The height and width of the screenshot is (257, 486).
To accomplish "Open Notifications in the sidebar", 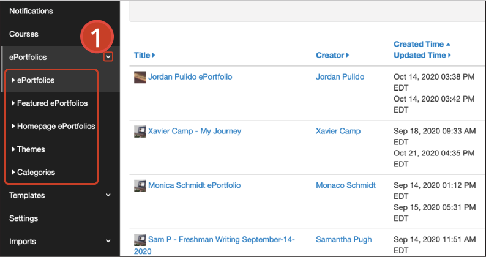I will tap(31, 11).
